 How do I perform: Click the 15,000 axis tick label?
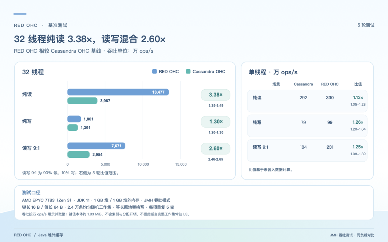[x=181, y=165]
